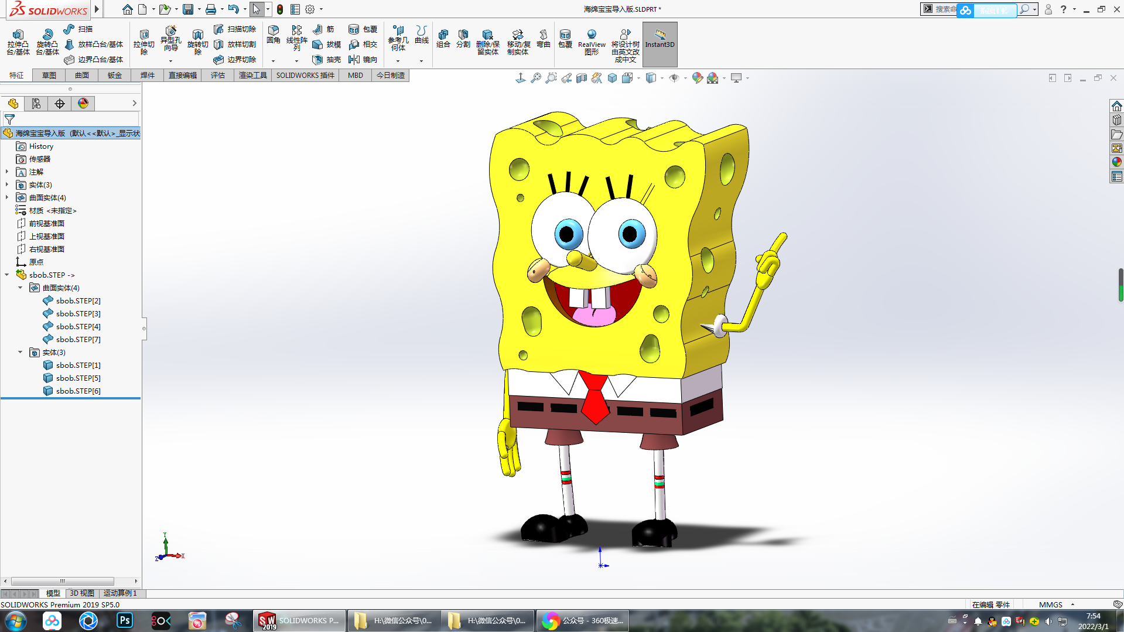The image size is (1124, 632).
Task: Switch to the 直接编辑 tab
Action: pos(183,75)
